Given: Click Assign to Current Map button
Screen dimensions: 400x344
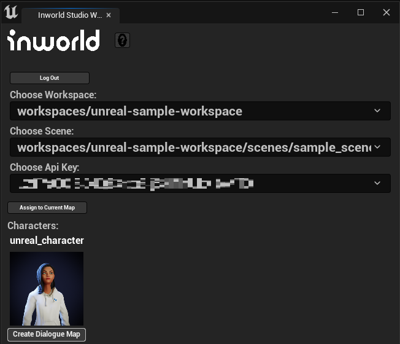Looking at the screenshot, I should click(47, 208).
